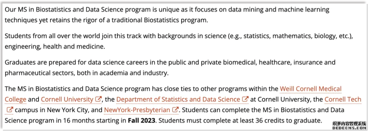Click external-link icon next to NewYork-Presbyterian
This screenshot has width=370, height=133.
175,110
